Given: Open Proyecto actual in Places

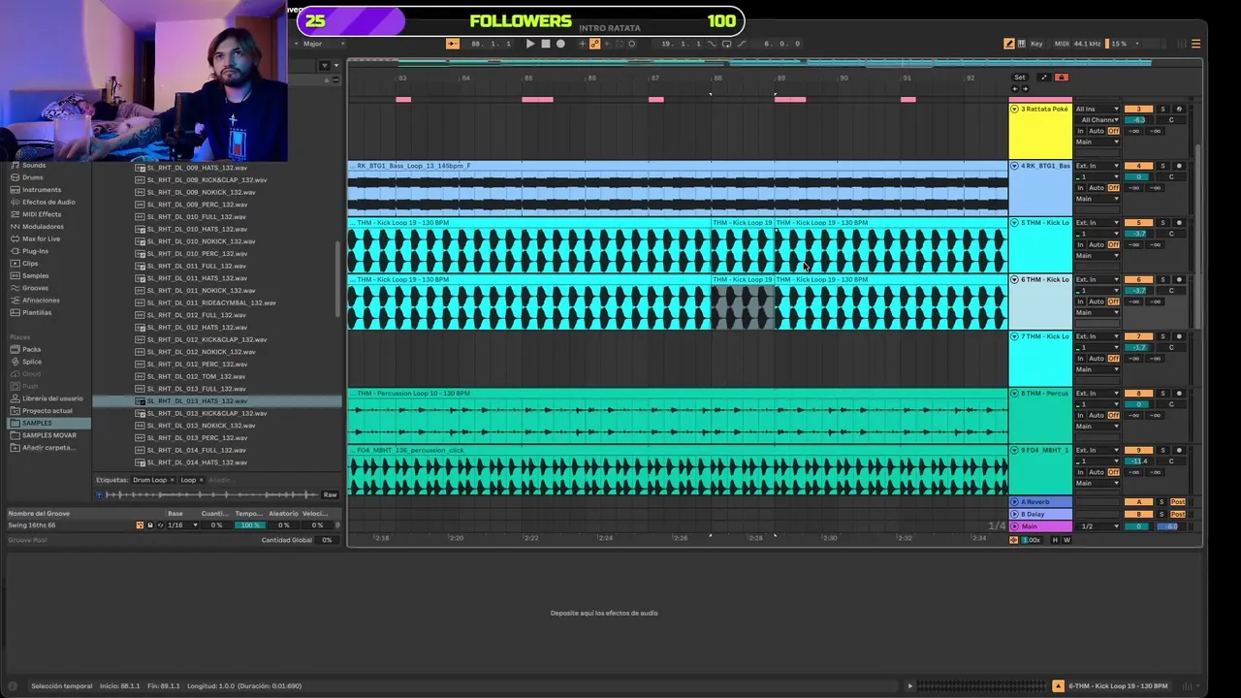Looking at the screenshot, I should (x=47, y=411).
